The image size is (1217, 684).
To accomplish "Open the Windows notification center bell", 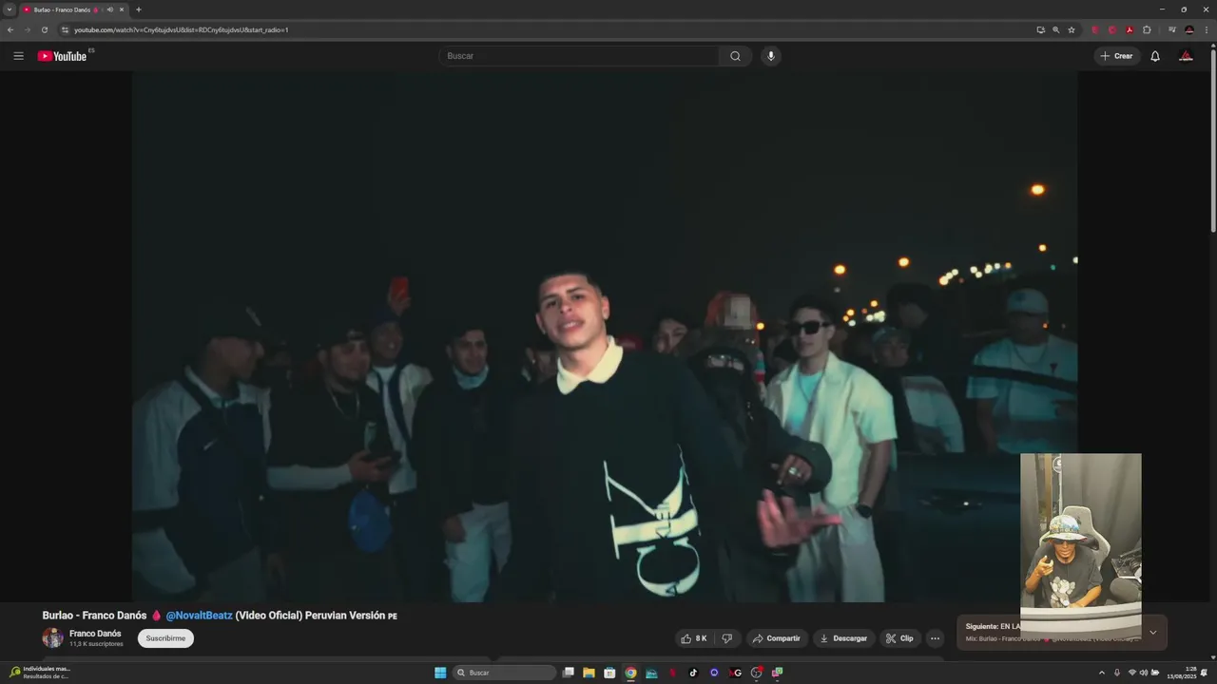I will [x=1205, y=673].
